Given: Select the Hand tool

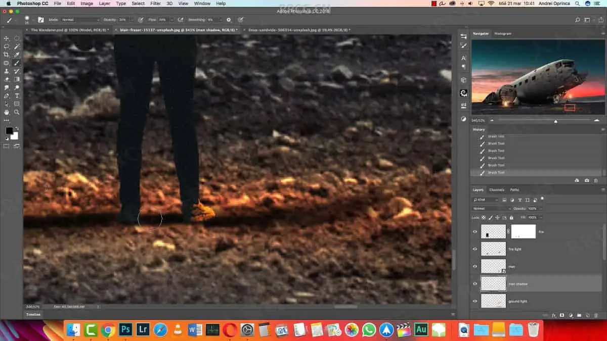Looking at the screenshot, I should click(7, 112).
